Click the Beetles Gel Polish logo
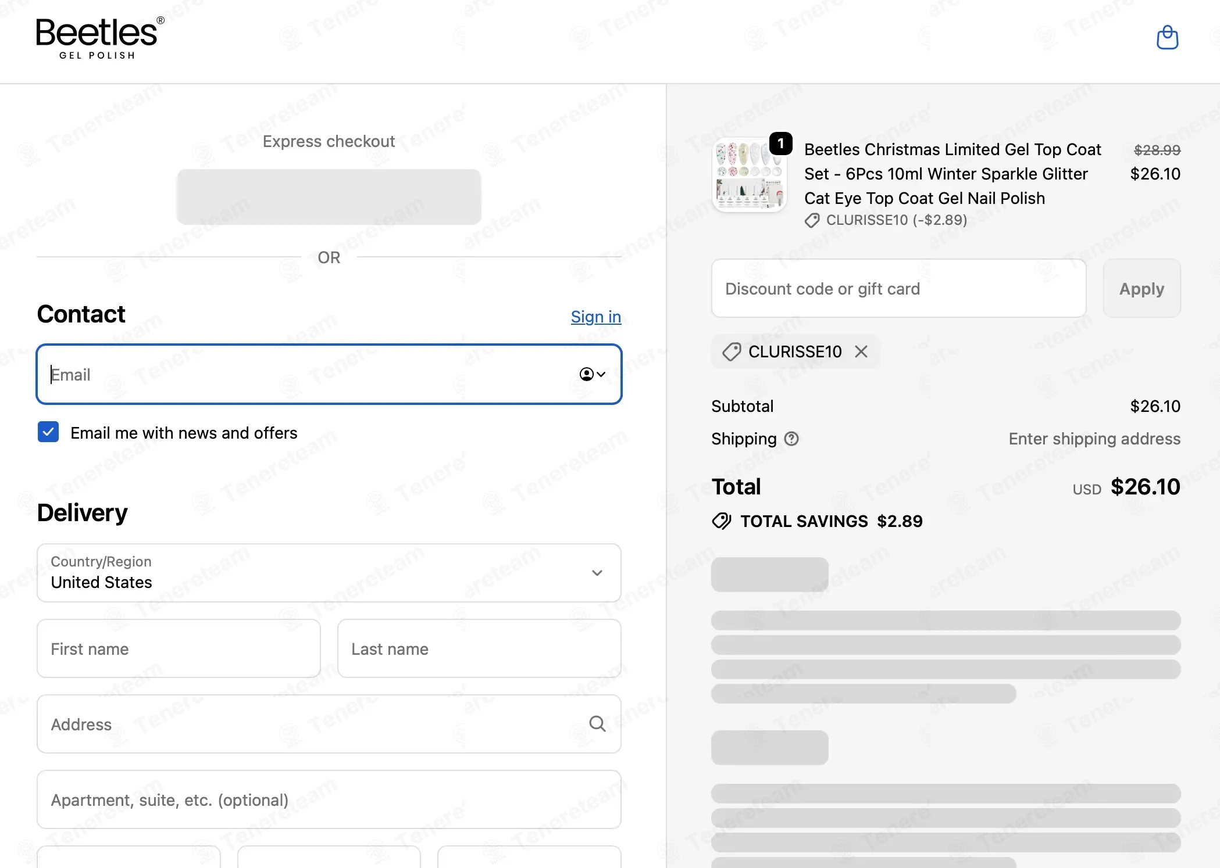 pos(100,38)
